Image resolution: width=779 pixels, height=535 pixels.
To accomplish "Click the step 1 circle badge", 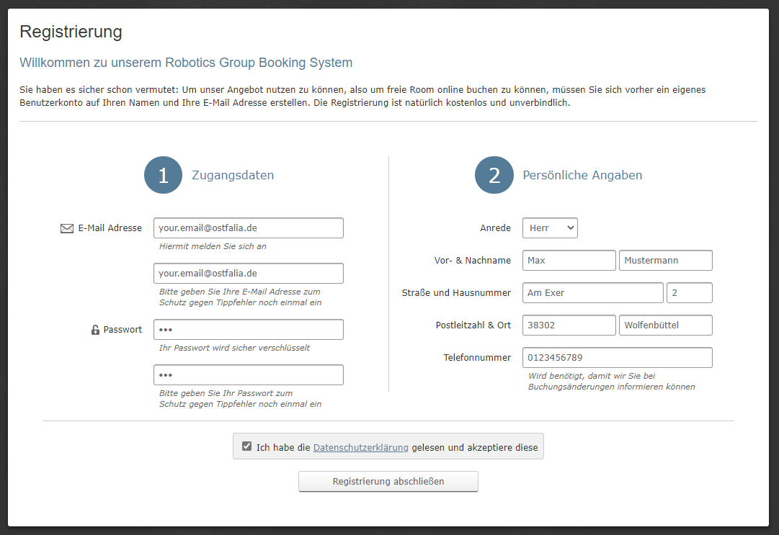I will point(163,175).
